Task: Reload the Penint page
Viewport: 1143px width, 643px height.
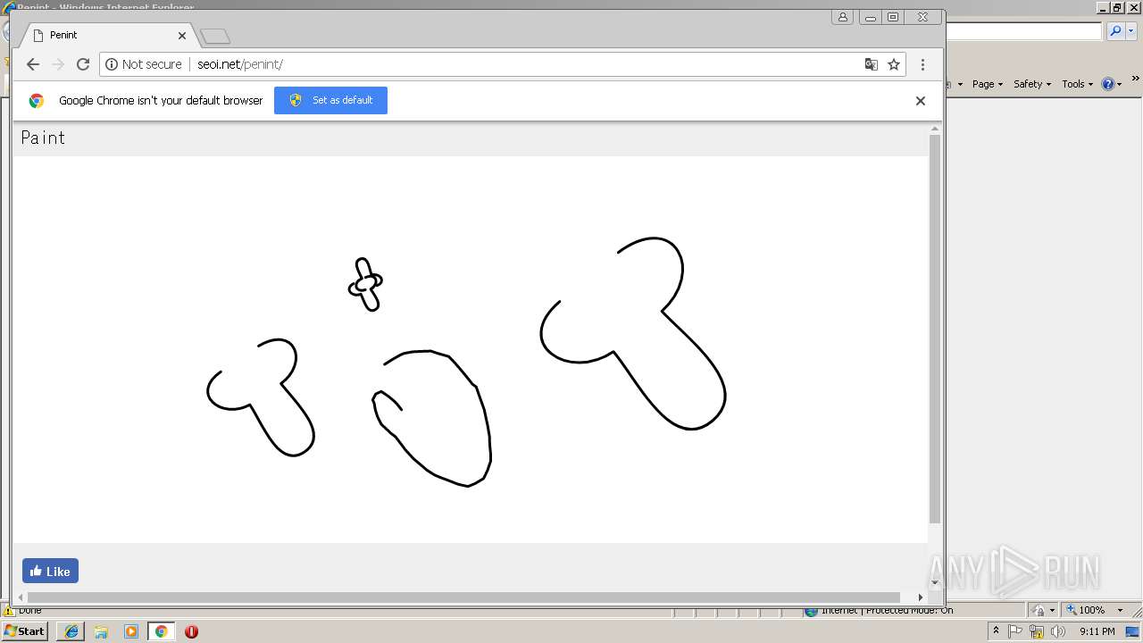Action: (83, 64)
